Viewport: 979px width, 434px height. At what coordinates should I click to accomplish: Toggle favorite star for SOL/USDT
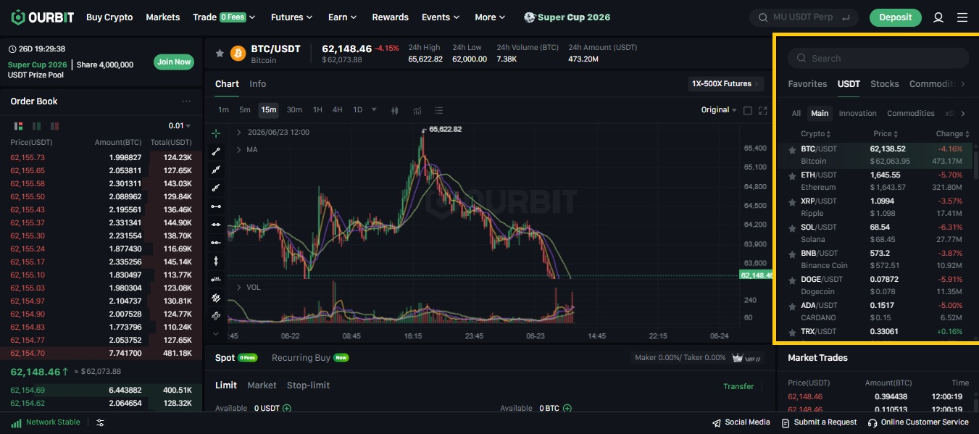pyautogui.click(x=792, y=228)
